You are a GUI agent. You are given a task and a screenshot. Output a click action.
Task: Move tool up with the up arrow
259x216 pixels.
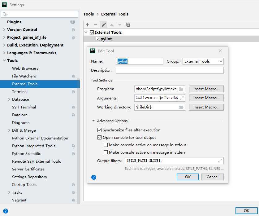point(112,25)
